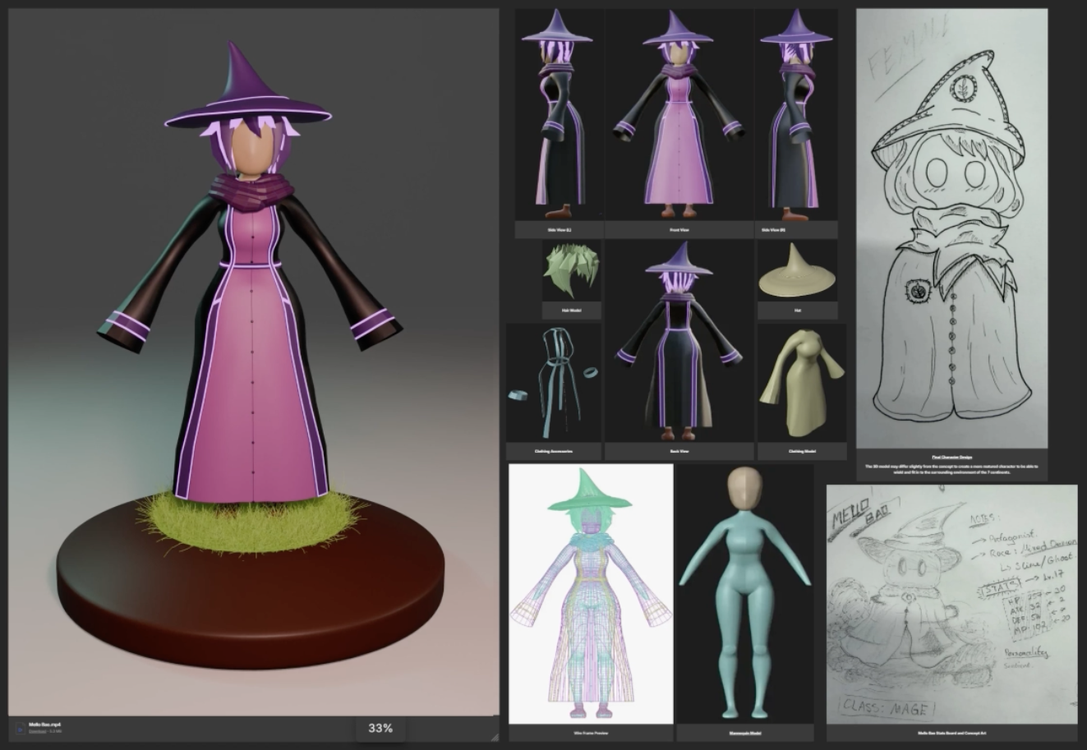Click the 'Mannequin Model' caption
The image size is (1087, 750).
[x=745, y=733]
